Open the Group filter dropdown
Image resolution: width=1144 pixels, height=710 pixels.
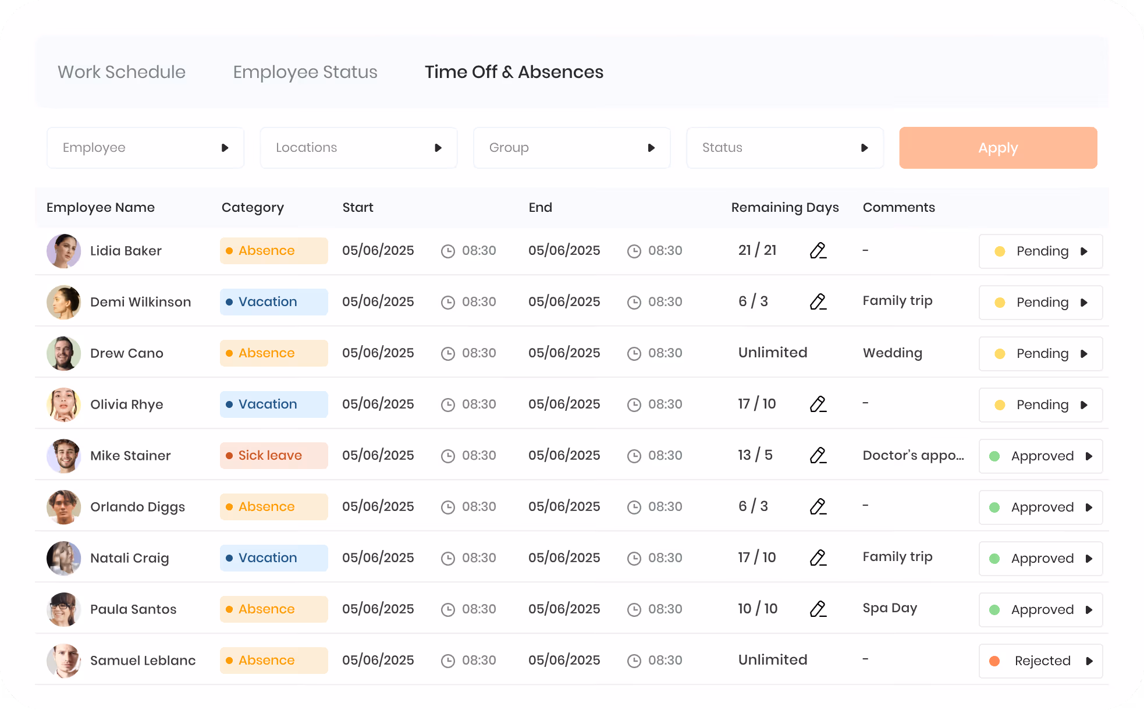(x=572, y=148)
